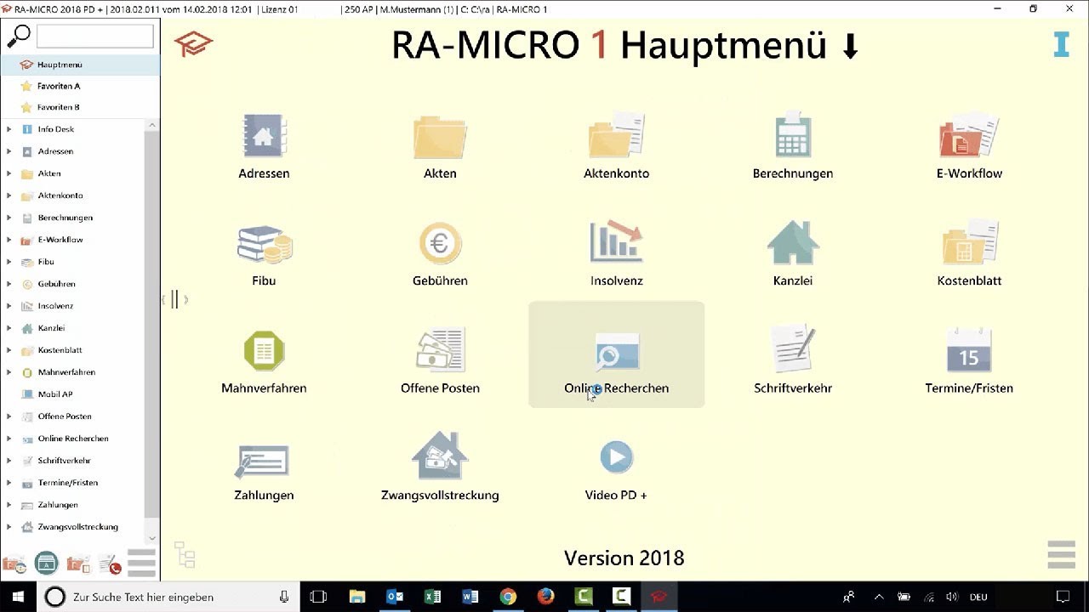
Task: Click the blue info I icon
Action: point(1061,44)
